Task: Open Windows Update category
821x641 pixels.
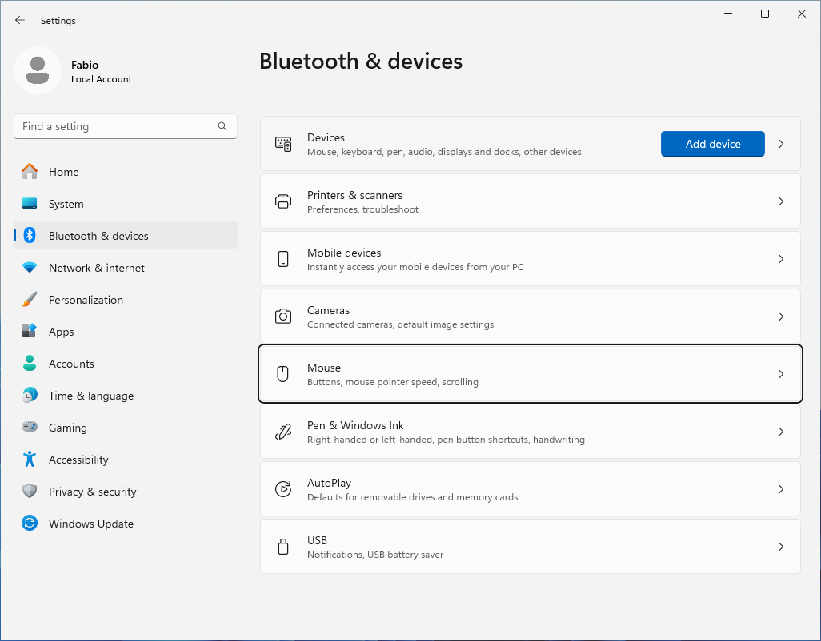Action: click(126, 523)
